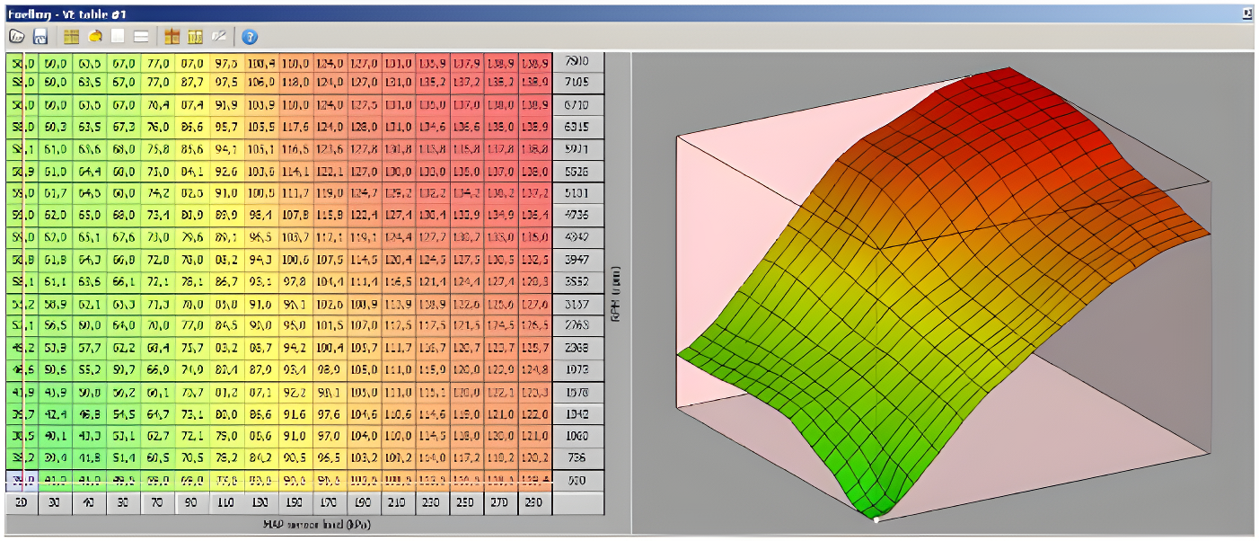Select the 20 kPa column header
Screen dimensions: 1259x541
pos(22,504)
